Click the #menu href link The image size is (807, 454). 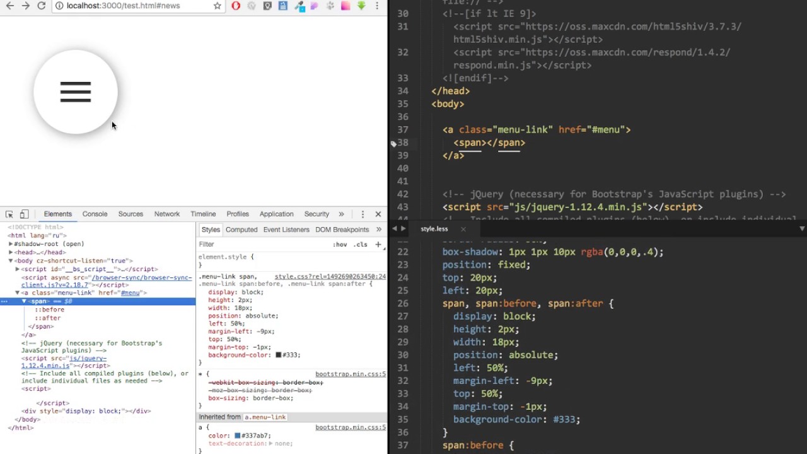131,293
